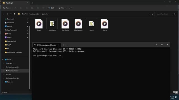The image size is (179, 100).
Task: Open the View dropdown
Action: click(62, 8)
